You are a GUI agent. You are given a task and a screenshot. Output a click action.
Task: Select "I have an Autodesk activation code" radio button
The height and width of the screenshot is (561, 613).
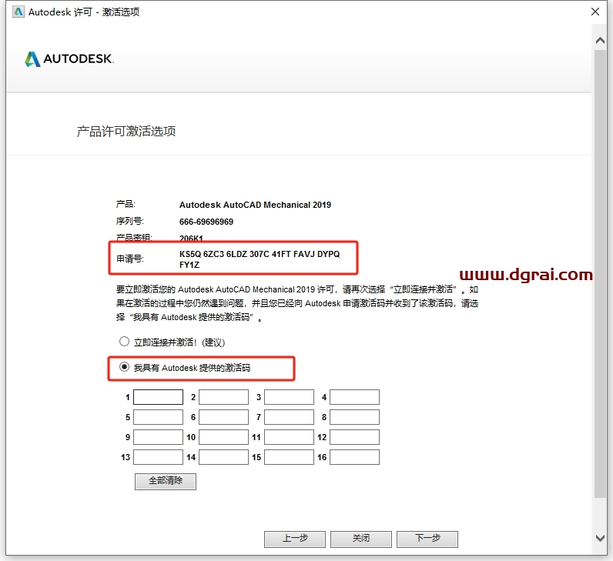click(124, 367)
